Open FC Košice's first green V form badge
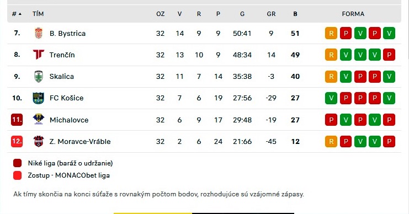Screen dimensions: 409x214 (x=331, y=98)
